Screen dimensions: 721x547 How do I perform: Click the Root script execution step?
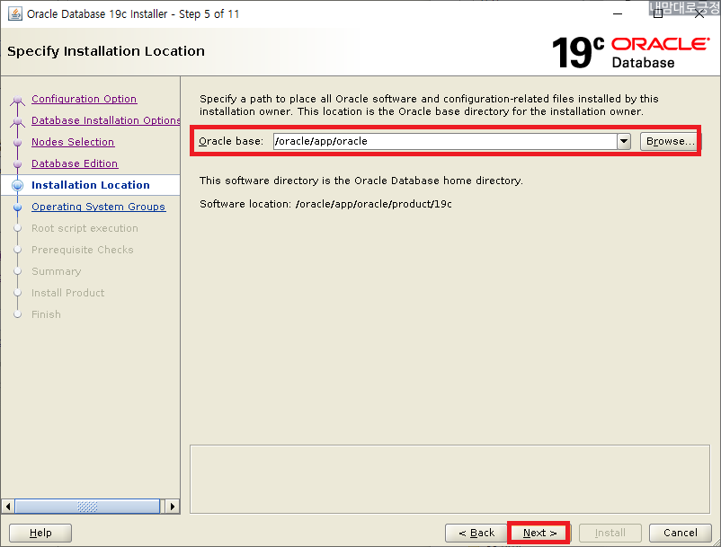coord(85,228)
